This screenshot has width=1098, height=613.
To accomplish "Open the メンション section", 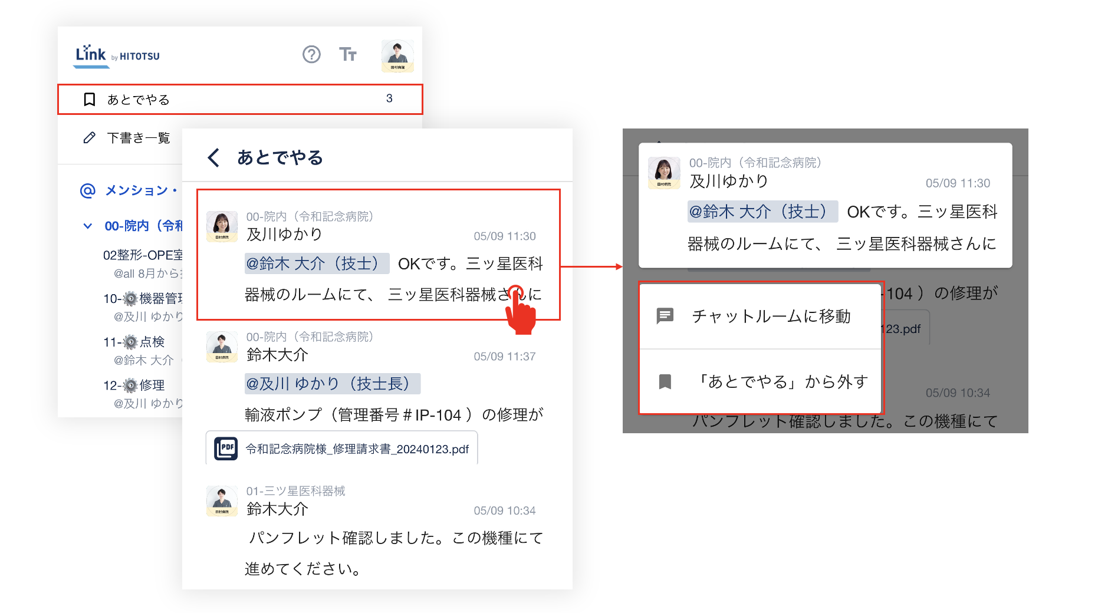I will pyautogui.click(x=142, y=190).
